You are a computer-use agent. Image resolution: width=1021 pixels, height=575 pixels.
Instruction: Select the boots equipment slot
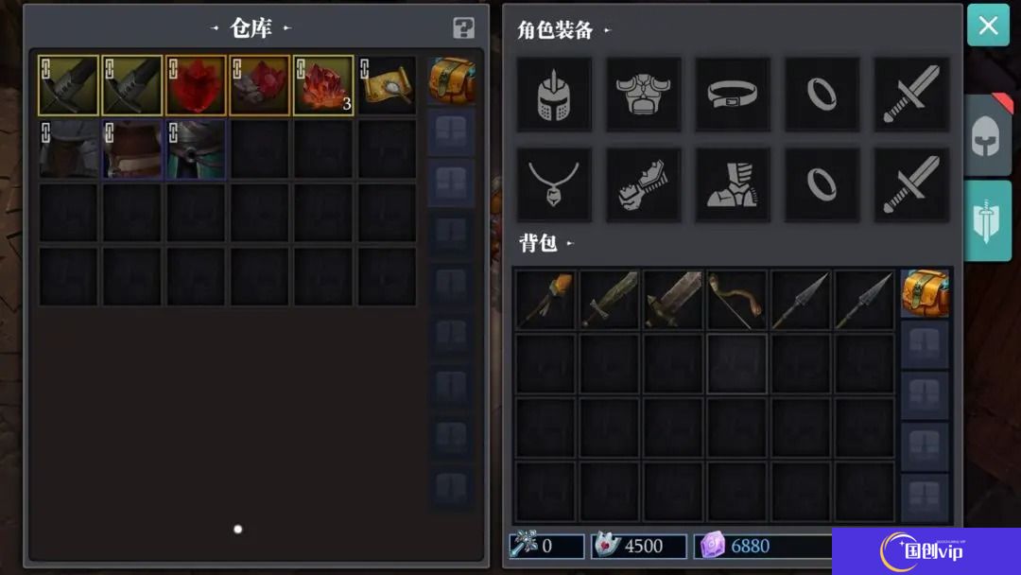click(733, 185)
